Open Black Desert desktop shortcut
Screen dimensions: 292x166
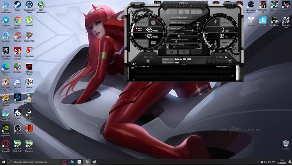click(274, 21)
